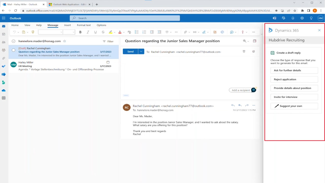Screen dimensions: 325x183
Task: Click the paste clipboard icon
Action: (x=24, y=32)
